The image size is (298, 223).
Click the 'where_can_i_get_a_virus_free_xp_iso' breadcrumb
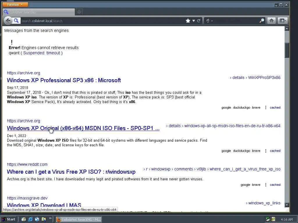245,169
